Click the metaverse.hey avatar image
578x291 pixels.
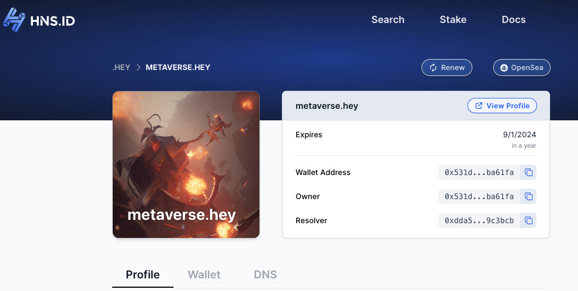pos(186,164)
